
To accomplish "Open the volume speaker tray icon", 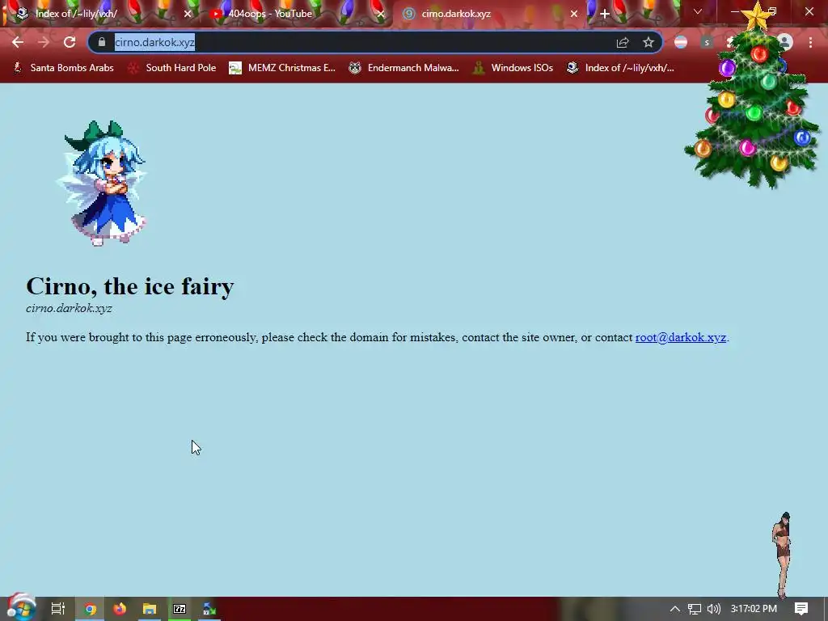I will [x=714, y=609].
